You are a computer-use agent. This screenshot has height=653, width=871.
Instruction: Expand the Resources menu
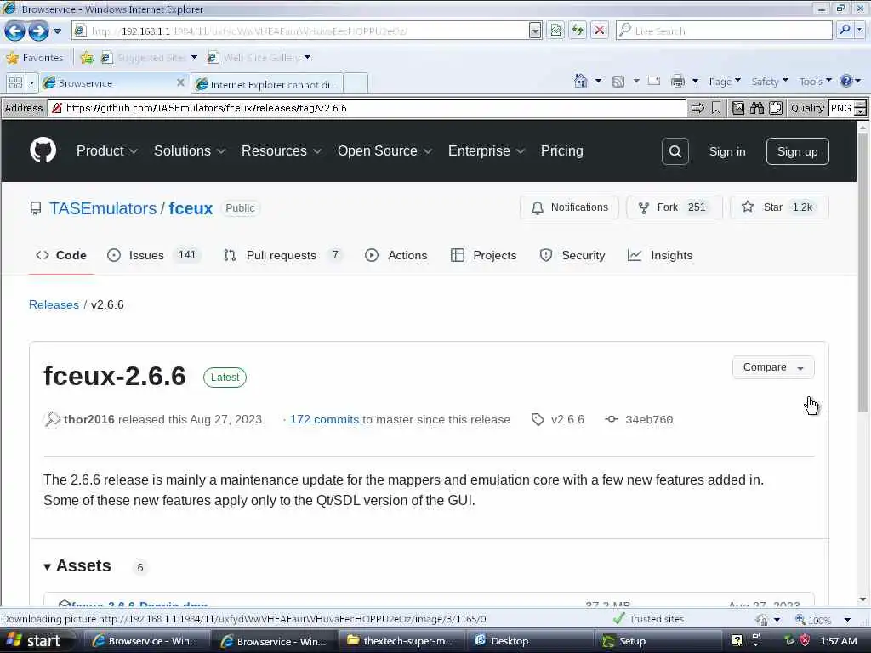[x=281, y=151]
